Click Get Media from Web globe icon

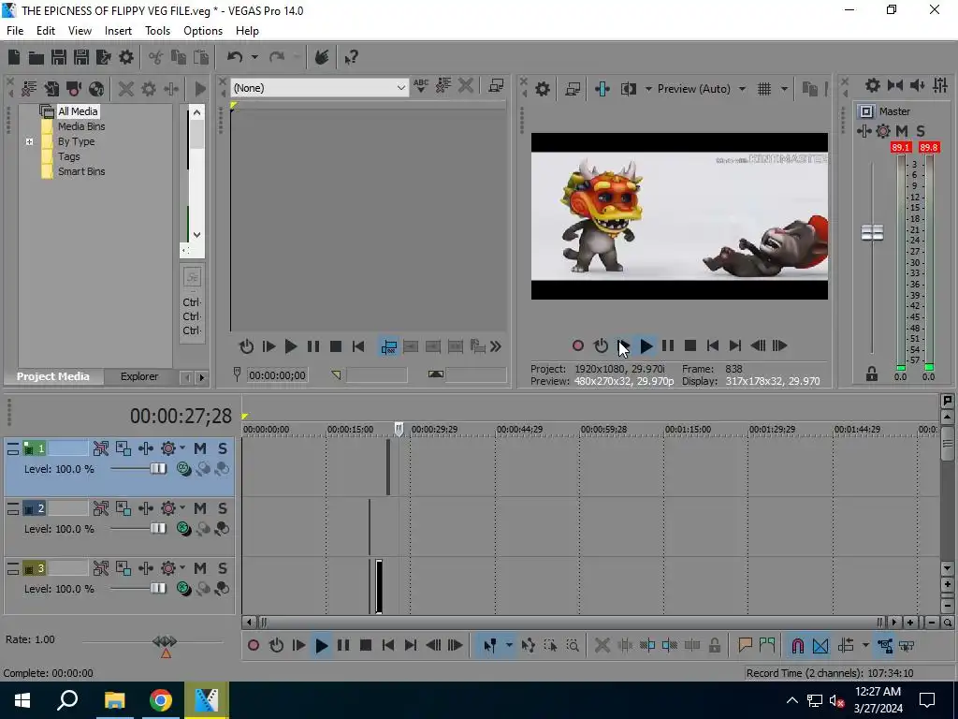(x=96, y=89)
